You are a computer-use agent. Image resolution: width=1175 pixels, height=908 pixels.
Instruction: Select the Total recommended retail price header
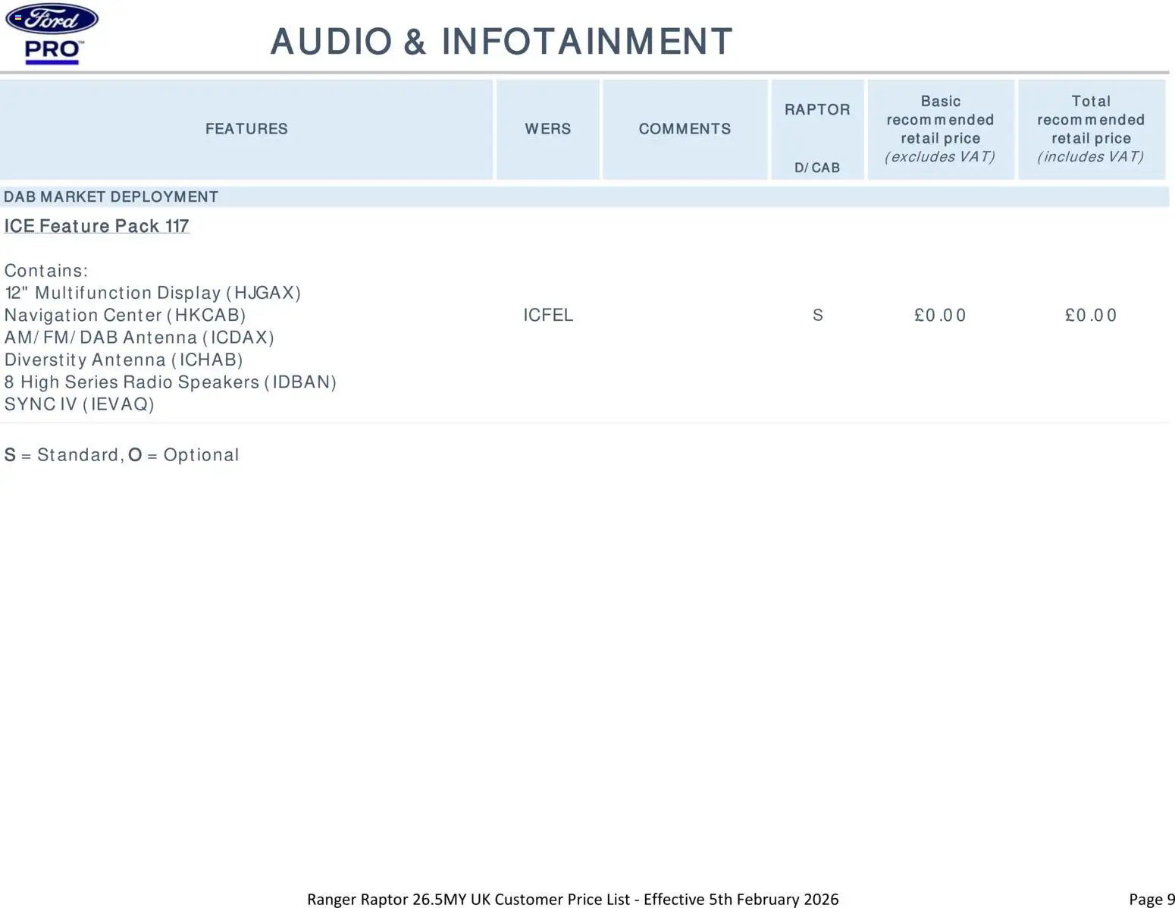pos(1090,129)
